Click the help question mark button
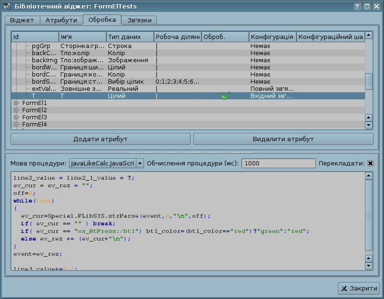 [x=357, y=7]
